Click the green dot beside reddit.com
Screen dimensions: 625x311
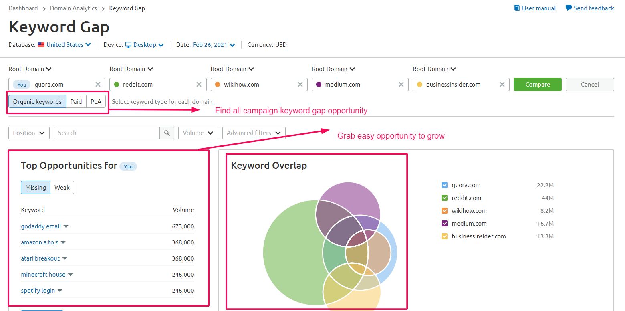[117, 85]
